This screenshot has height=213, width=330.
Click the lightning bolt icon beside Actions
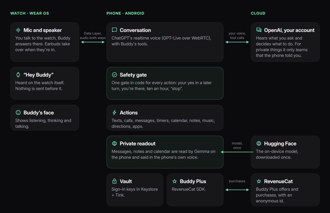(114, 112)
